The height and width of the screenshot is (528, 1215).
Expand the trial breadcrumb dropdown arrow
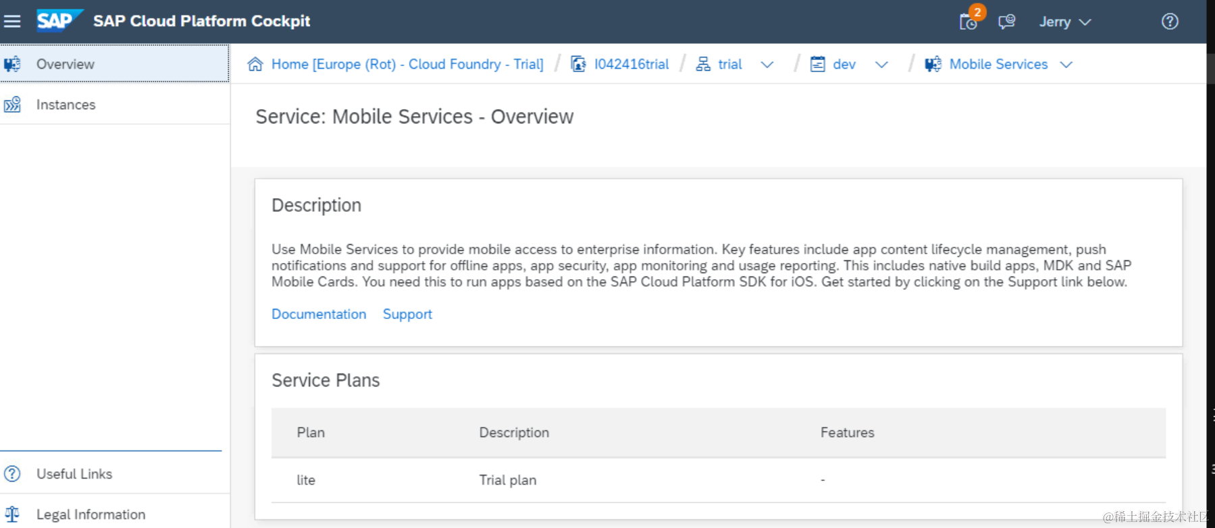click(x=767, y=65)
